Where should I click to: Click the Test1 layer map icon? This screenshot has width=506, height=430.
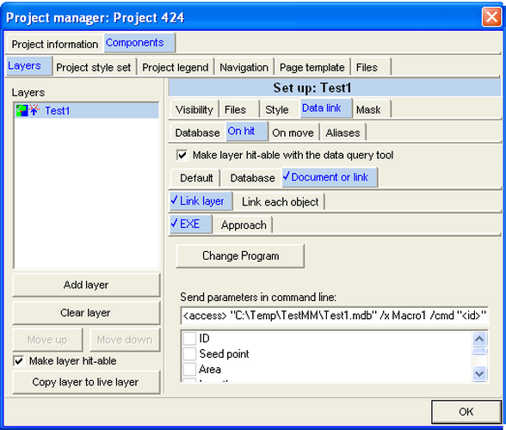tap(22, 111)
